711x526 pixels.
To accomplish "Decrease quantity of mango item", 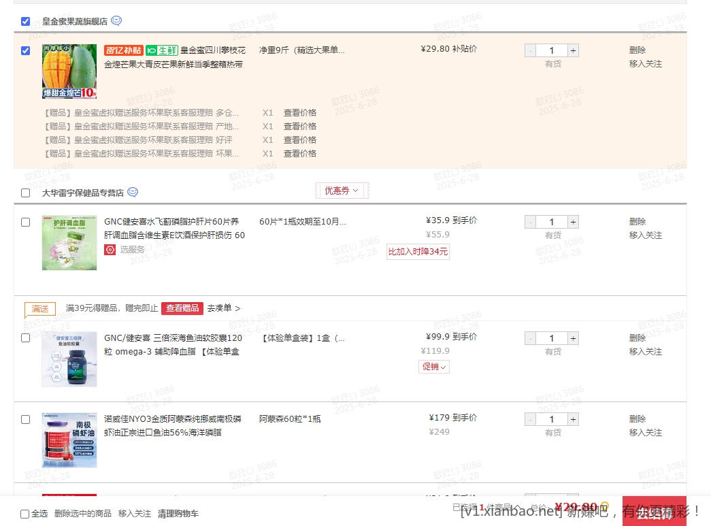I will (x=531, y=50).
